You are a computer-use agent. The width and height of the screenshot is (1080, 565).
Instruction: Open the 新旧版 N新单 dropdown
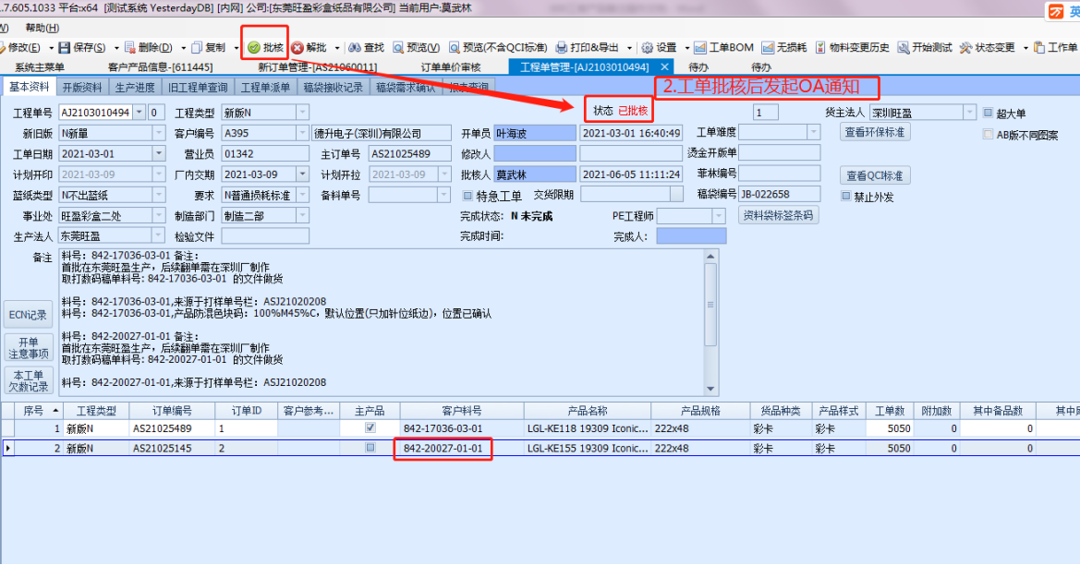pos(158,133)
